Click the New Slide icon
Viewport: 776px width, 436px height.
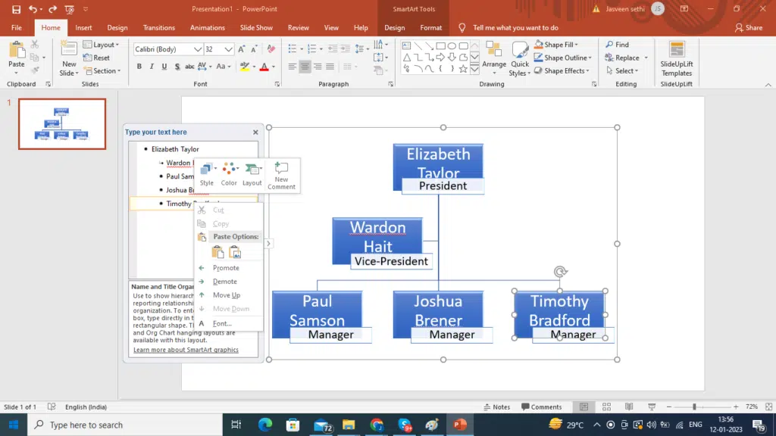(69, 51)
